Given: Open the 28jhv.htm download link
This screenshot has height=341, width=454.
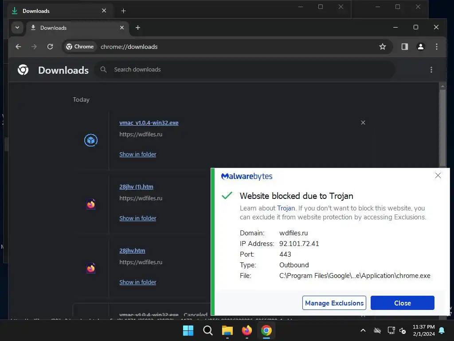Looking at the screenshot, I should [132, 250].
